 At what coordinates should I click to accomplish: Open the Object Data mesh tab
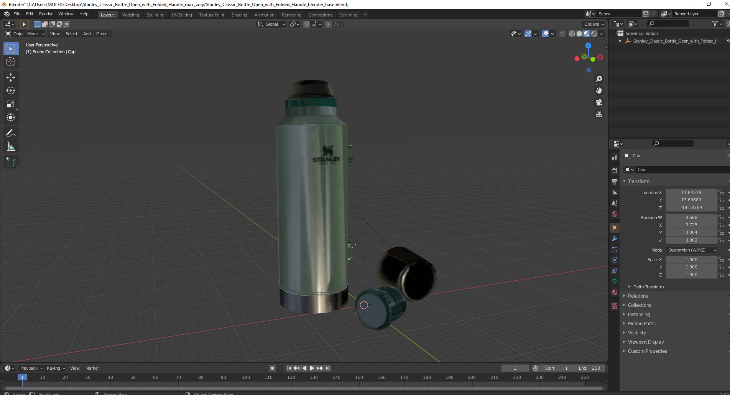pos(615,281)
